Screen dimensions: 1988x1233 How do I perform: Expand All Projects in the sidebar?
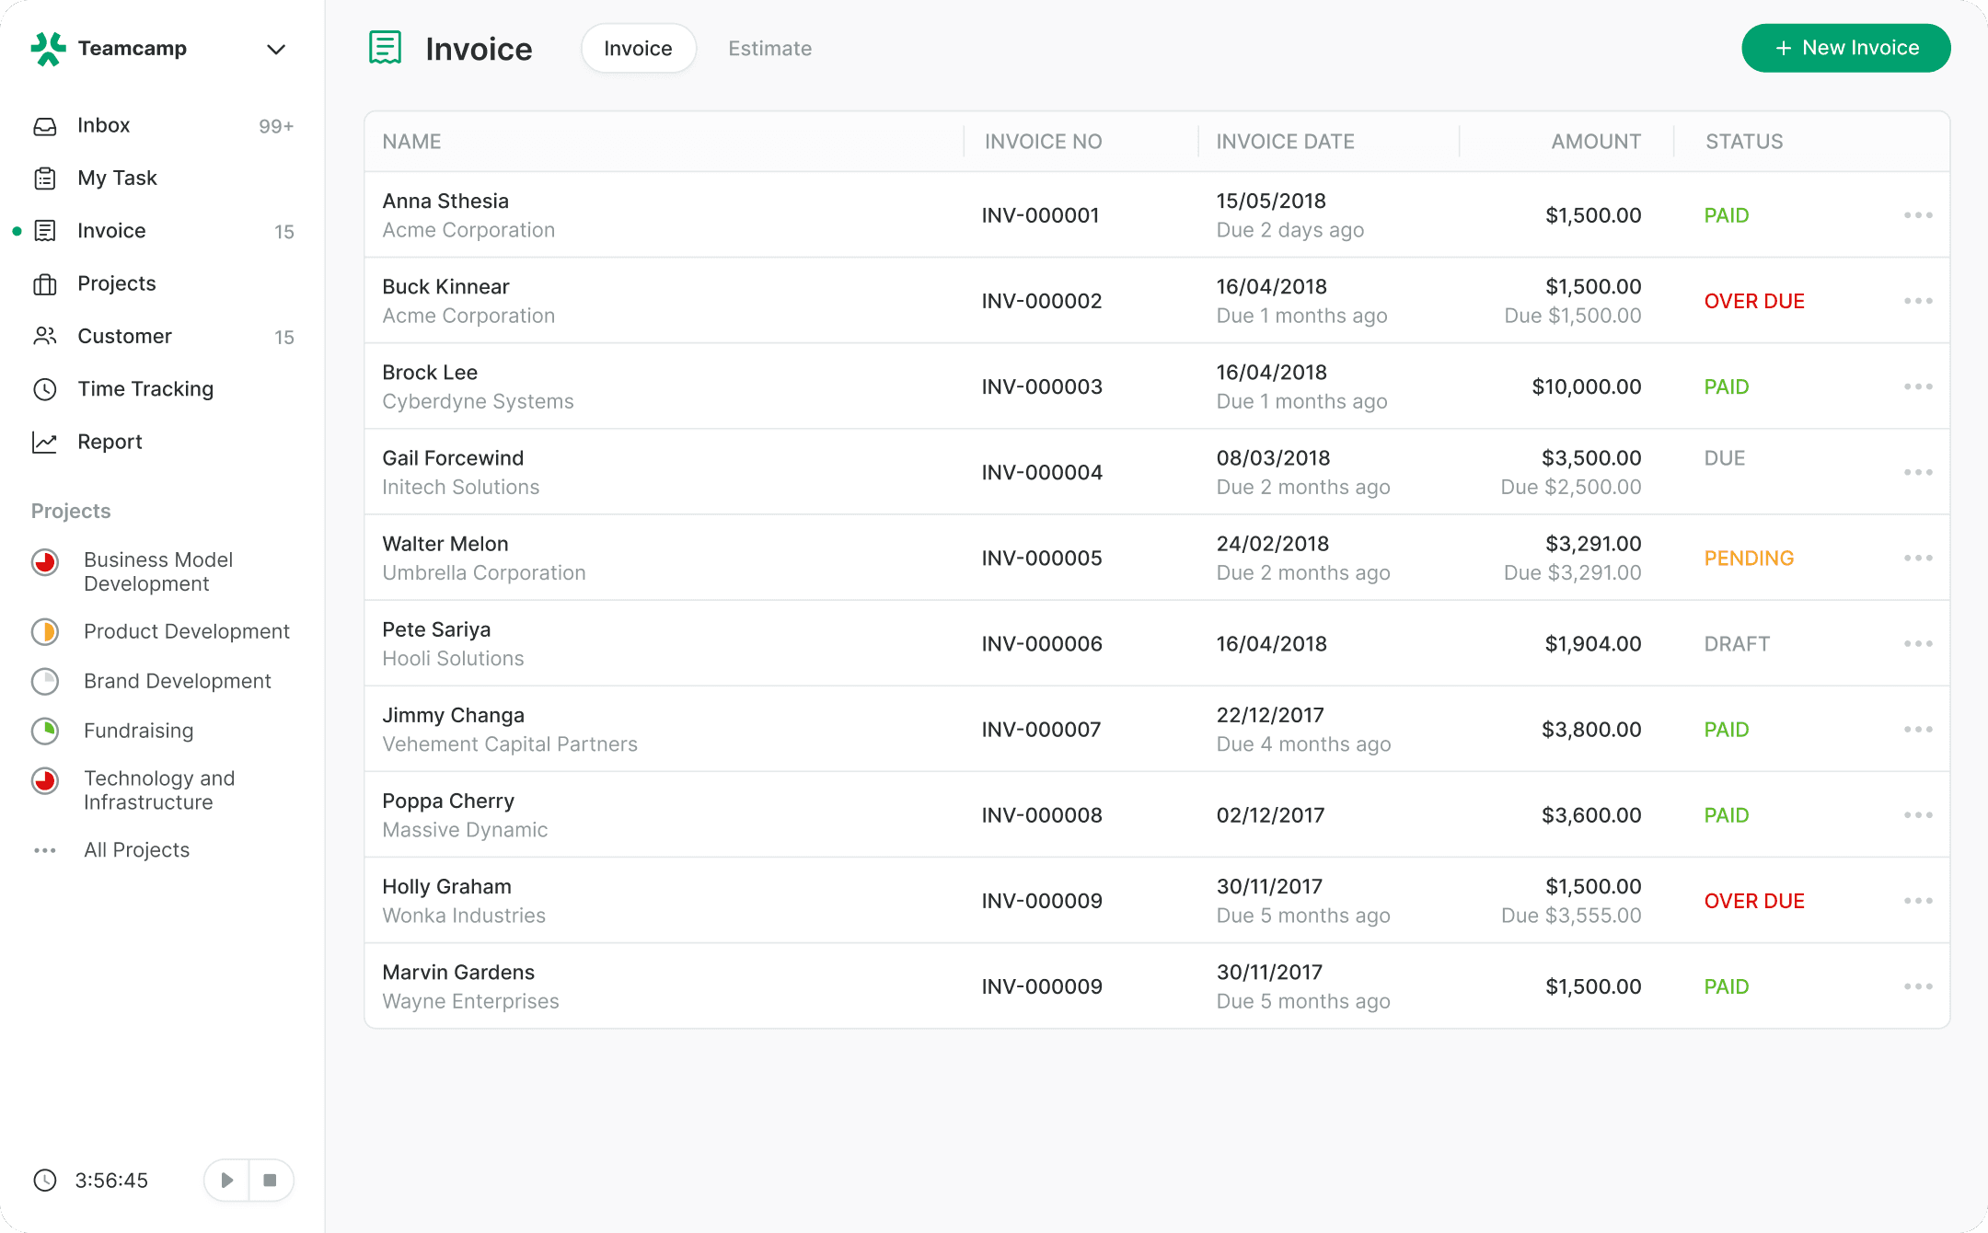(x=136, y=850)
